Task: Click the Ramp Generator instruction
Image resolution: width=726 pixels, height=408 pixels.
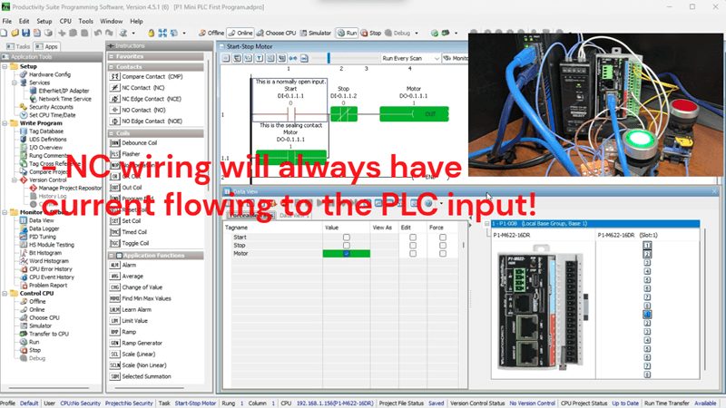Action: [x=145, y=344]
